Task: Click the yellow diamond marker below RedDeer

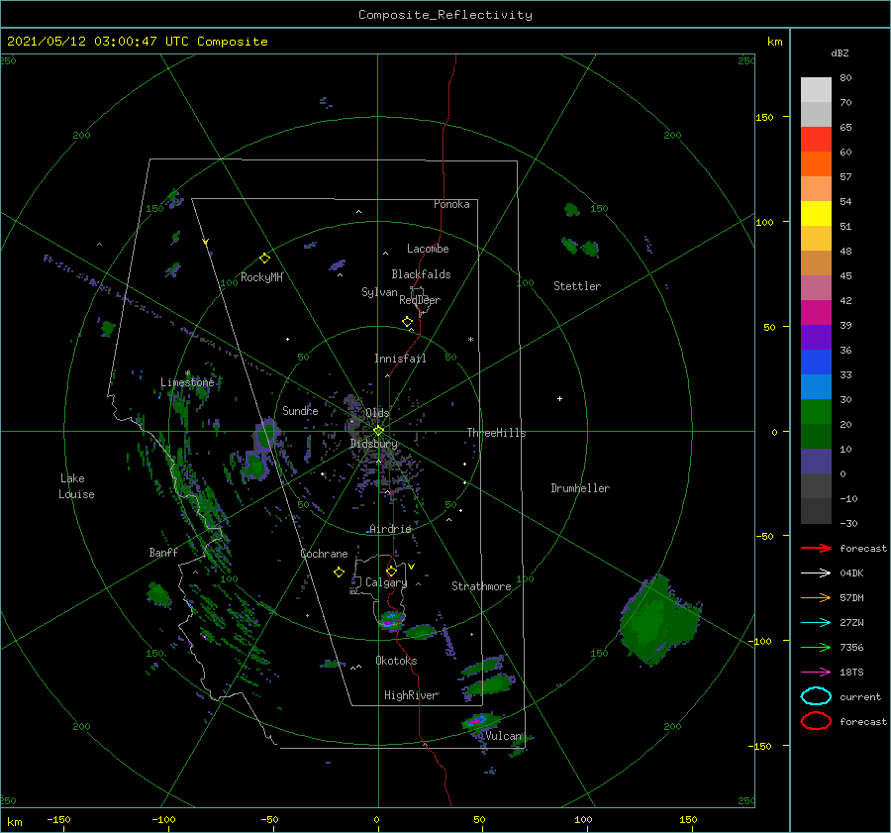Action: click(x=407, y=322)
